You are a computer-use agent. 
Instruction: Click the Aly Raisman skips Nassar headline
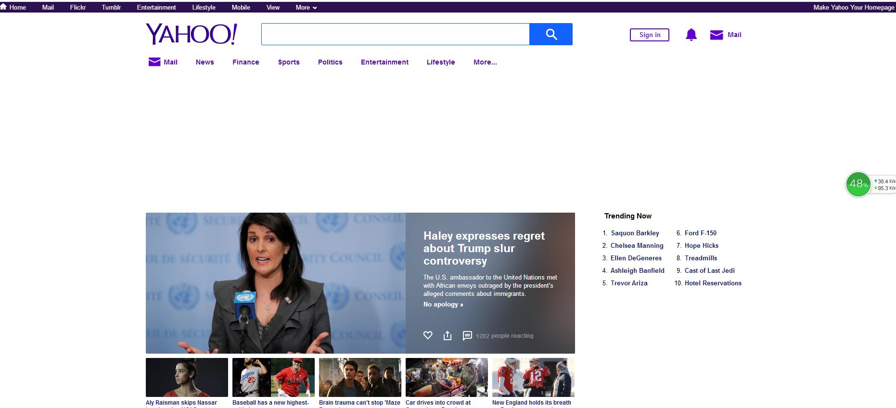pos(181,403)
